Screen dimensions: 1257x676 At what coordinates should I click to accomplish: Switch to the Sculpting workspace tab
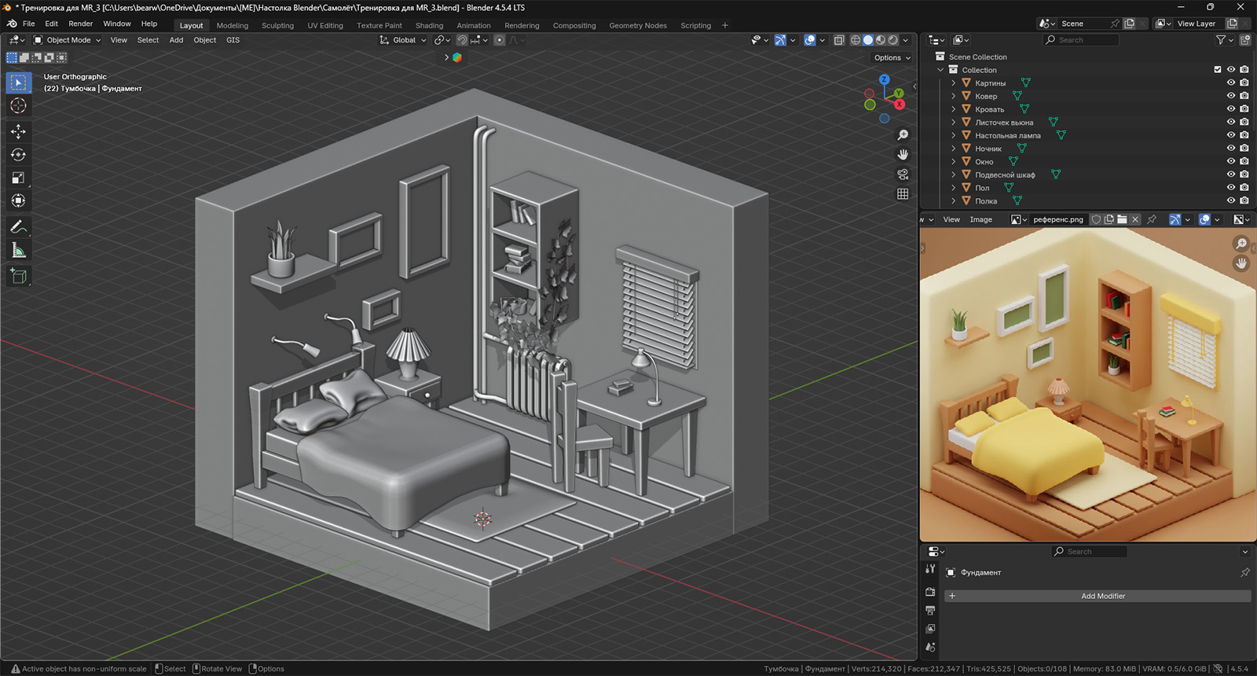pos(277,25)
